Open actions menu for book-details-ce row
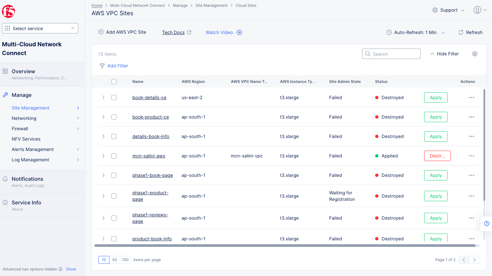492x276 pixels. click(x=471, y=98)
